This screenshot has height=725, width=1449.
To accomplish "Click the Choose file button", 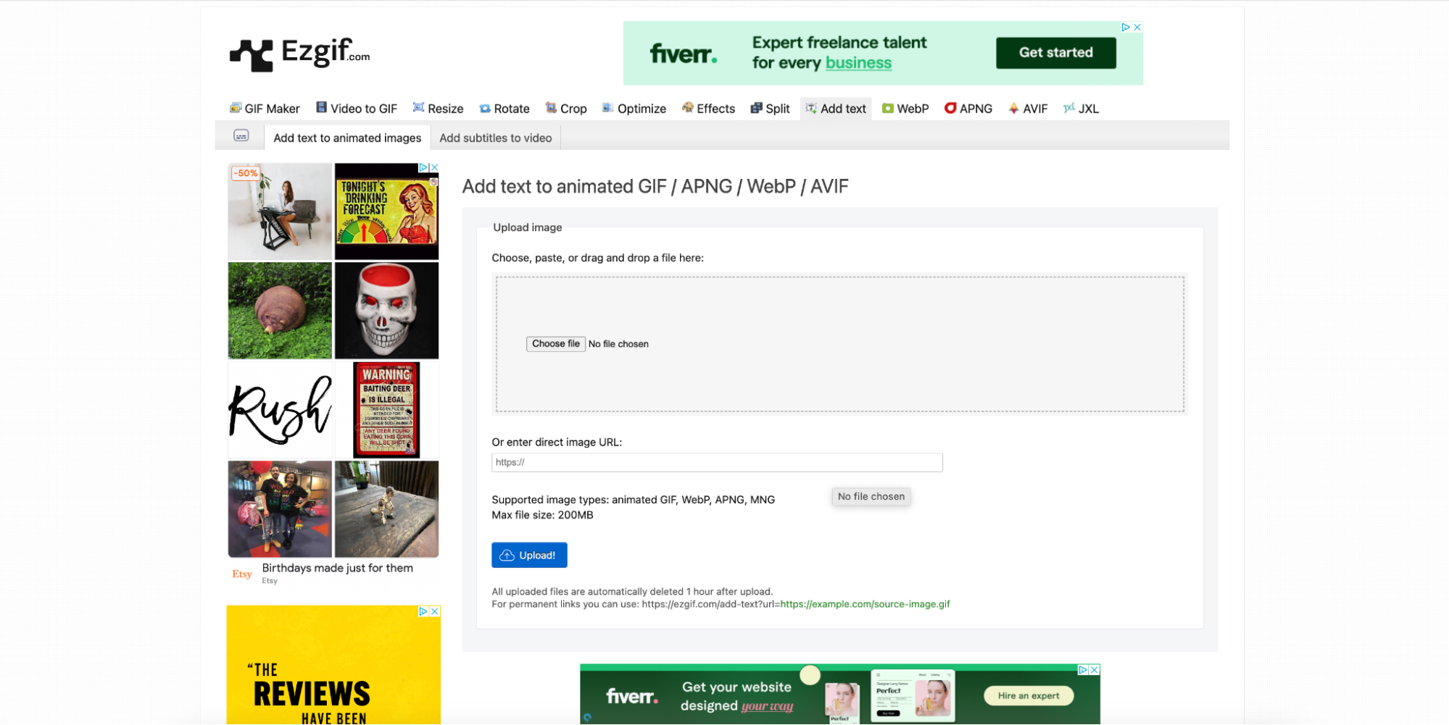I will pyautogui.click(x=555, y=344).
